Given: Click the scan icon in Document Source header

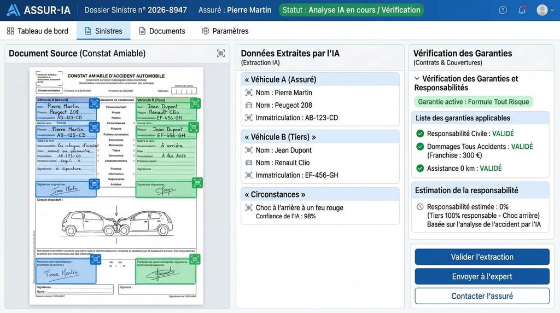Looking at the screenshot, I should [221, 54].
